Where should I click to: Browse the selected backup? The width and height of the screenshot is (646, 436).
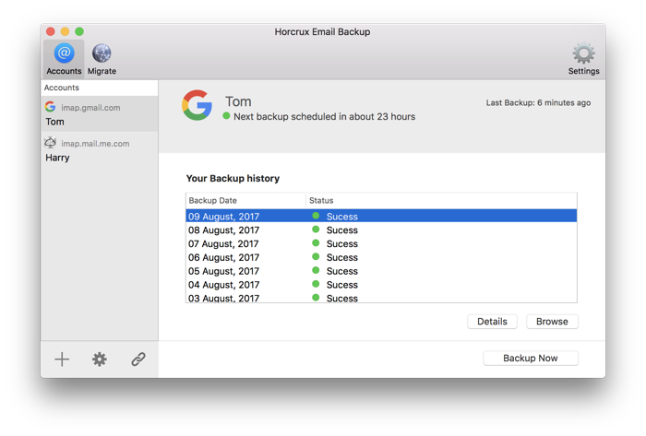pos(552,322)
